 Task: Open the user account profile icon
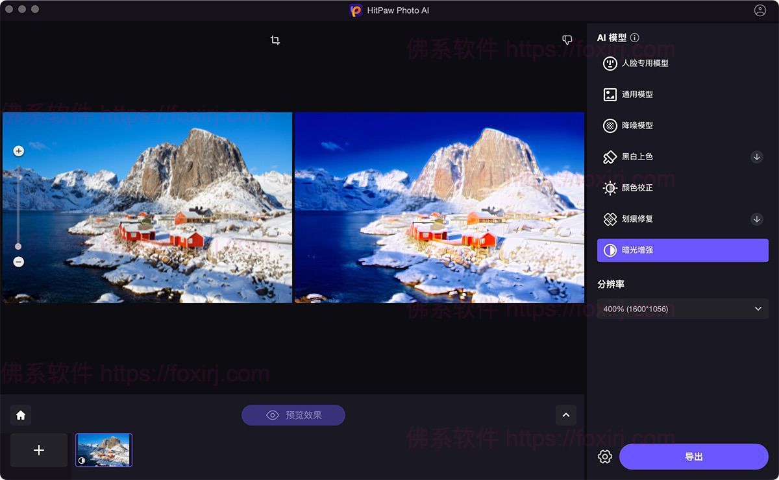pos(760,10)
